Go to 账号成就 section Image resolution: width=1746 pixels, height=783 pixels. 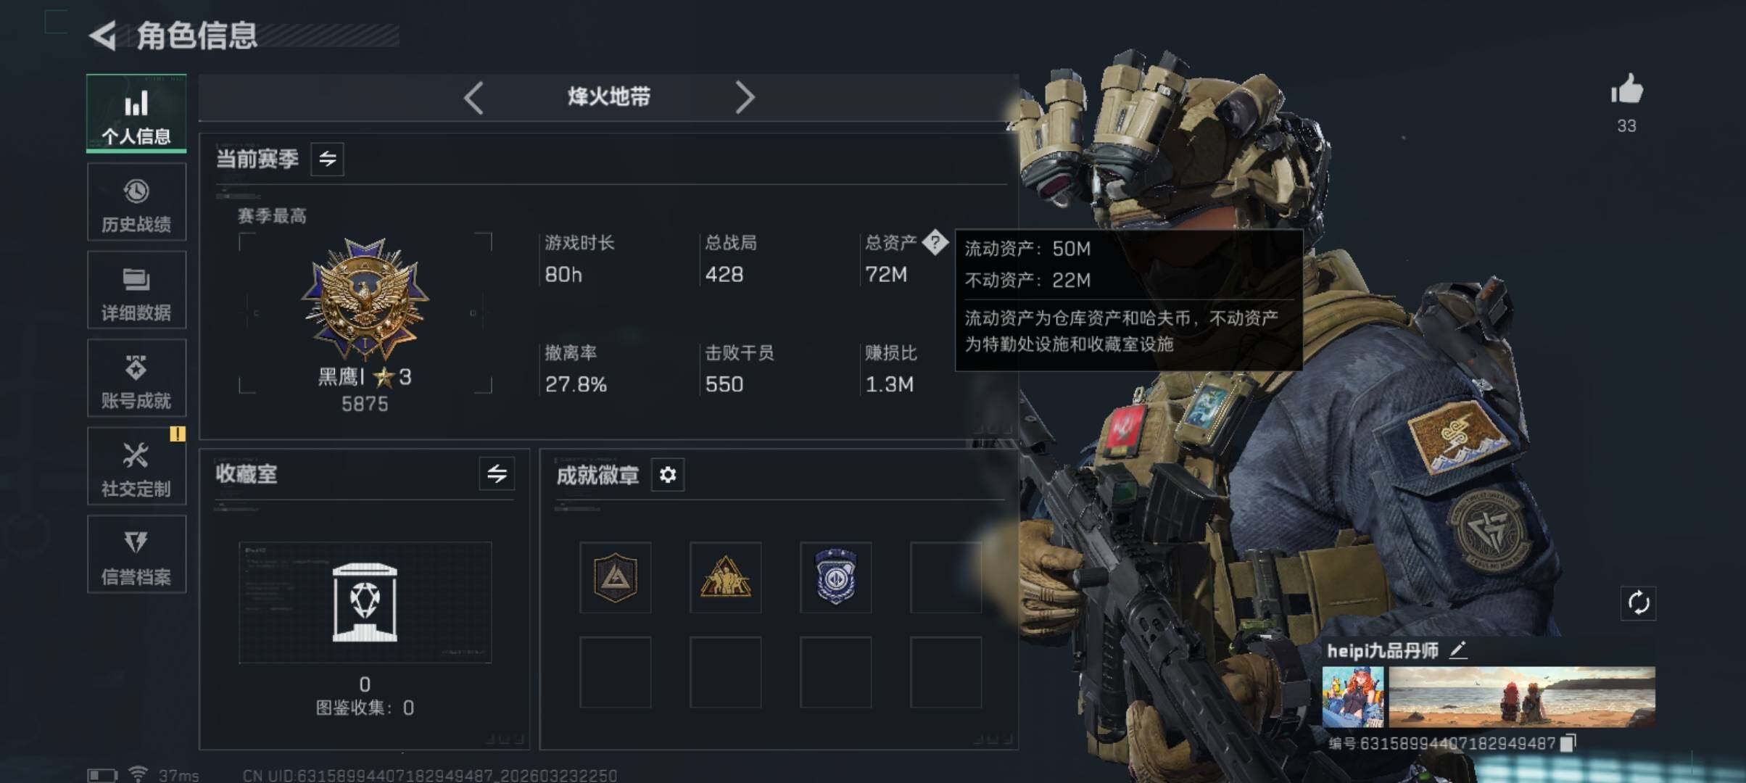tap(136, 378)
